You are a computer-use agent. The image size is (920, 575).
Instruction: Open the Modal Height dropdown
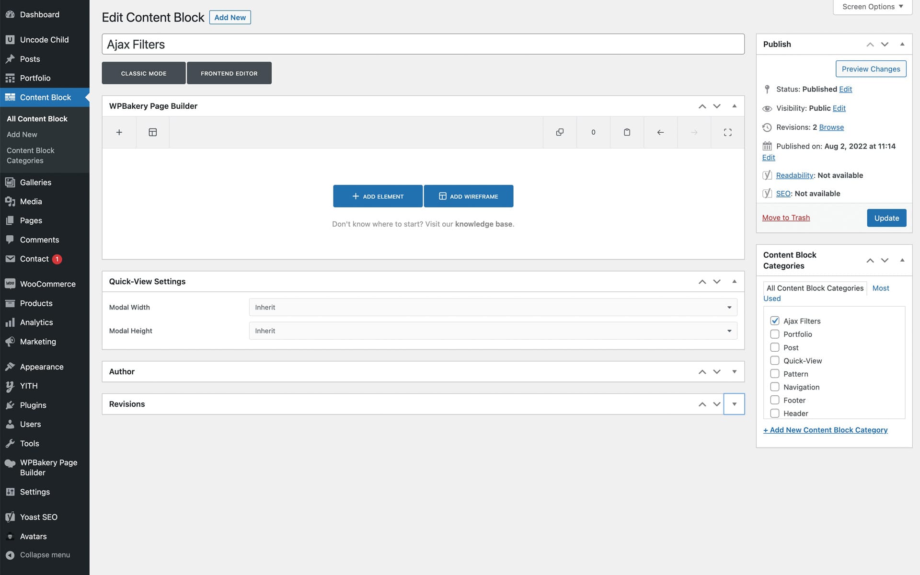(x=493, y=331)
